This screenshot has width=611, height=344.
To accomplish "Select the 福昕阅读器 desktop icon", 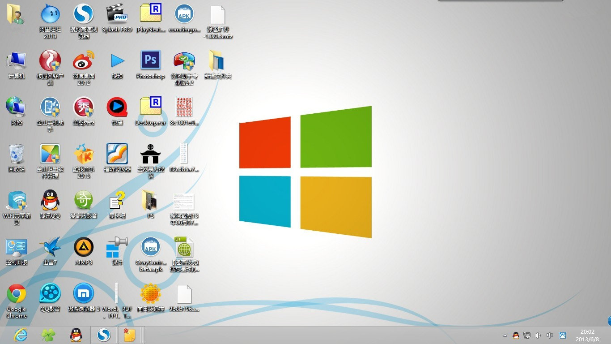I will (117, 158).
